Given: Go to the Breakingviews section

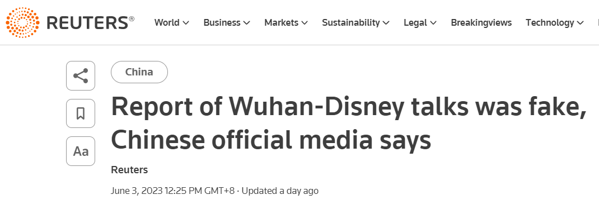Looking at the screenshot, I should [x=481, y=23].
